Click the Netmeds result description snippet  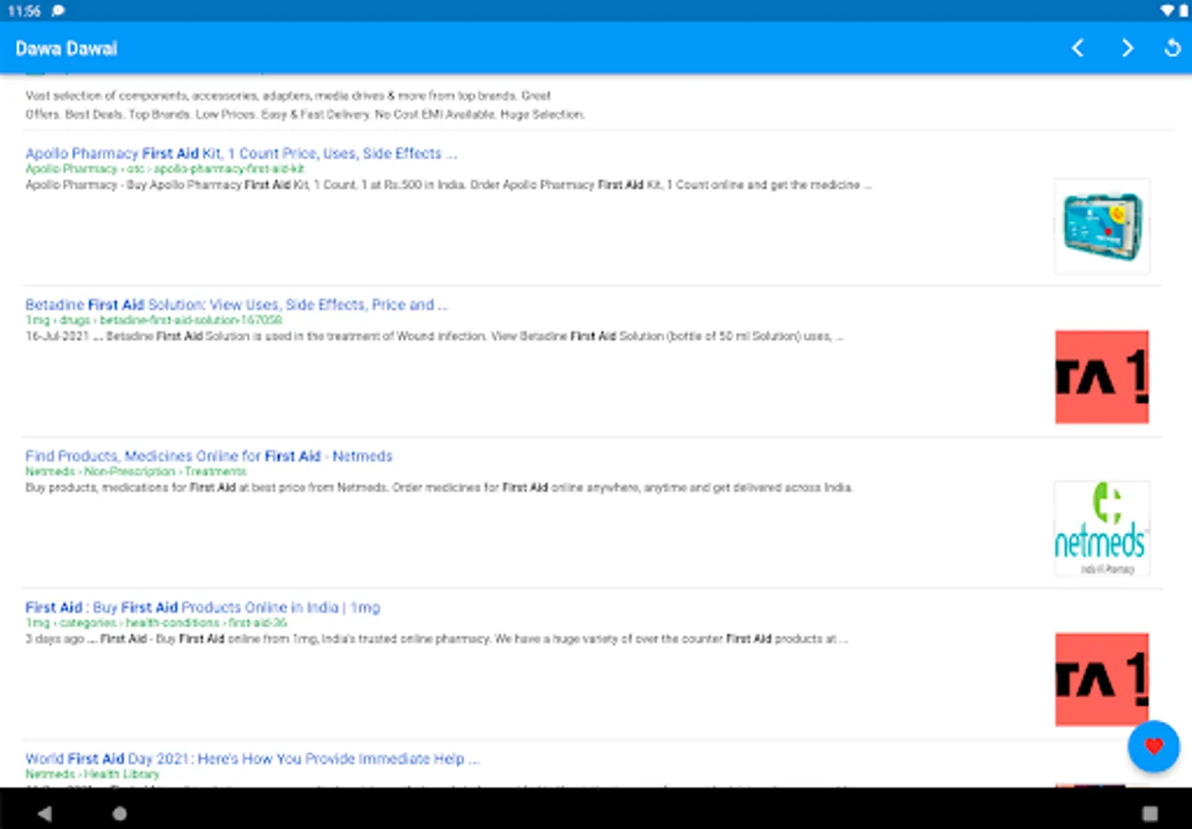pos(439,487)
